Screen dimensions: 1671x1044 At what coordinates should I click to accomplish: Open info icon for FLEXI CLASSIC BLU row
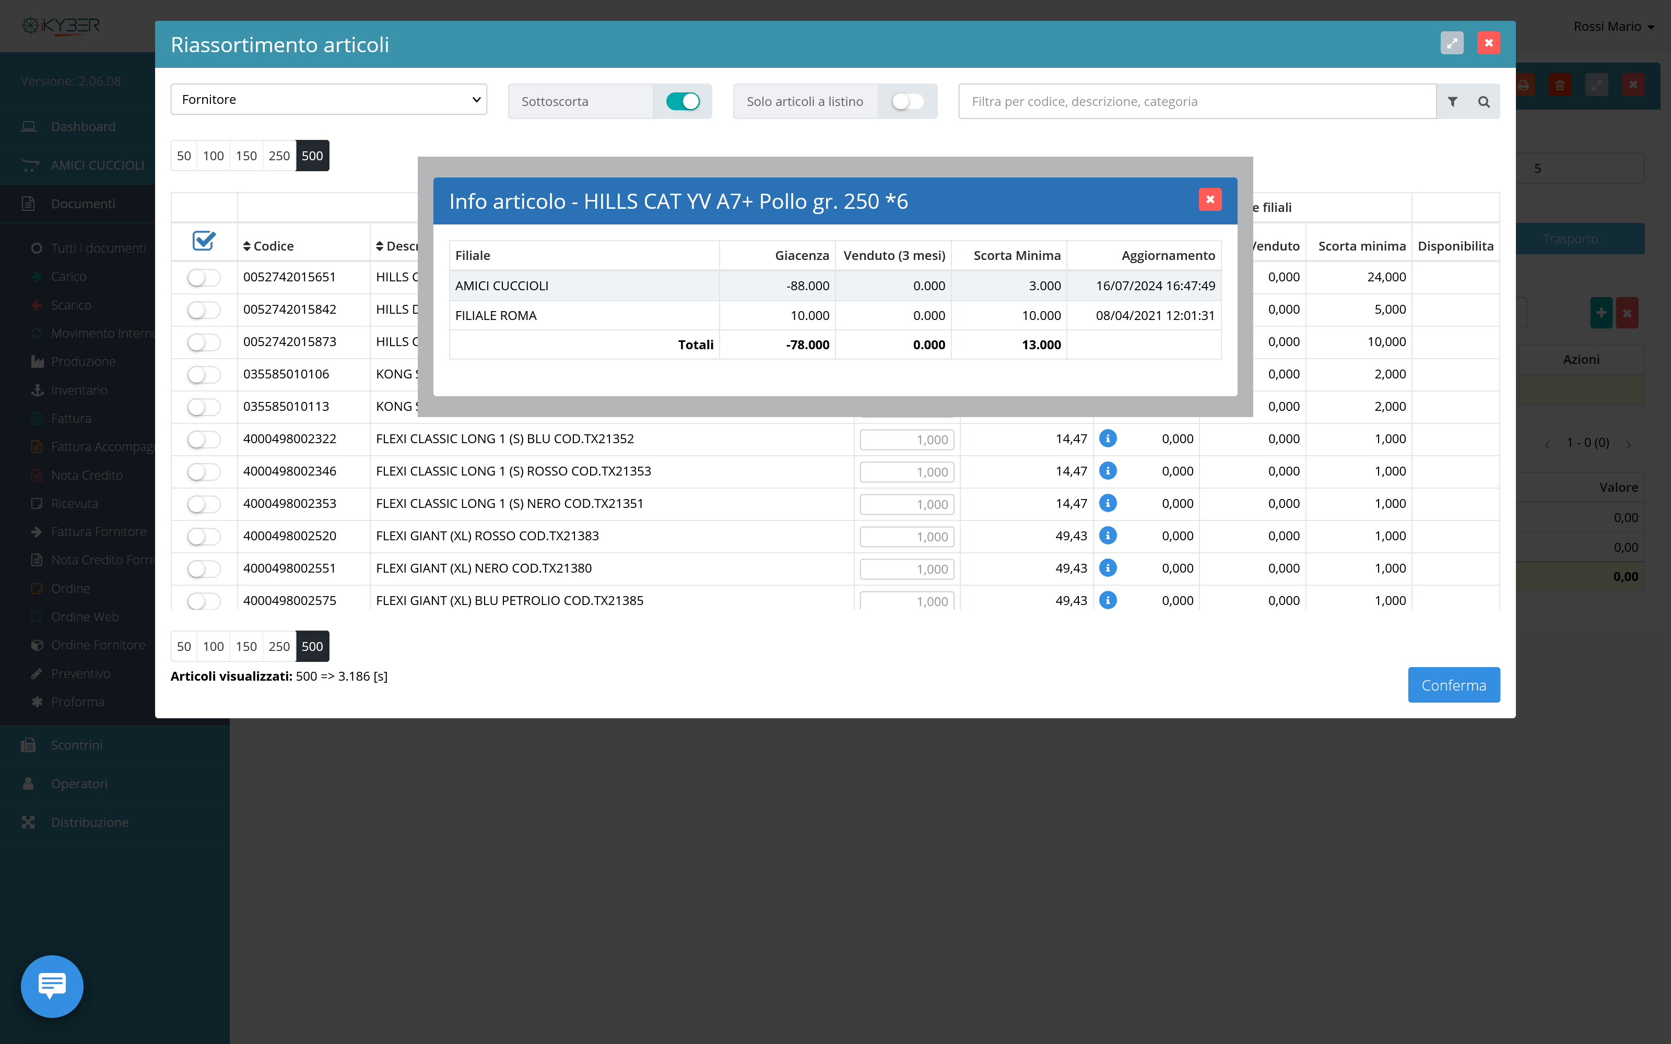[1108, 438]
